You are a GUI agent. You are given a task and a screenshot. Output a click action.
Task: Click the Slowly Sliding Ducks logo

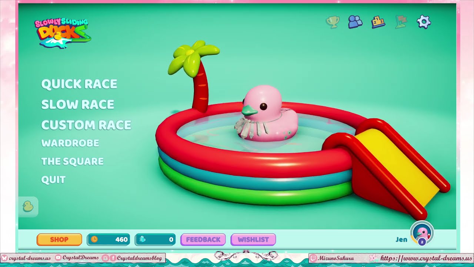[x=63, y=33]
